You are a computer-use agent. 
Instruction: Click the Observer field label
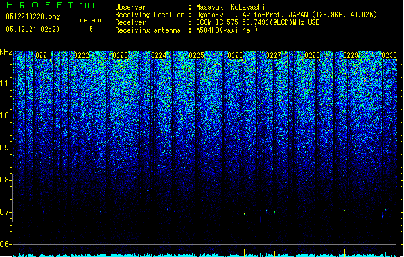[130, 7]
